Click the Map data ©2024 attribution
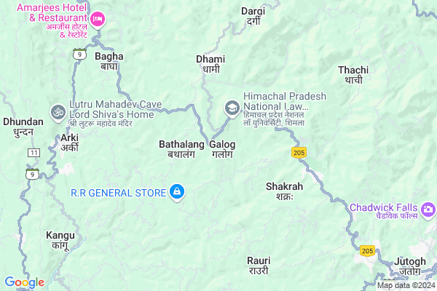 coord(406,285)
